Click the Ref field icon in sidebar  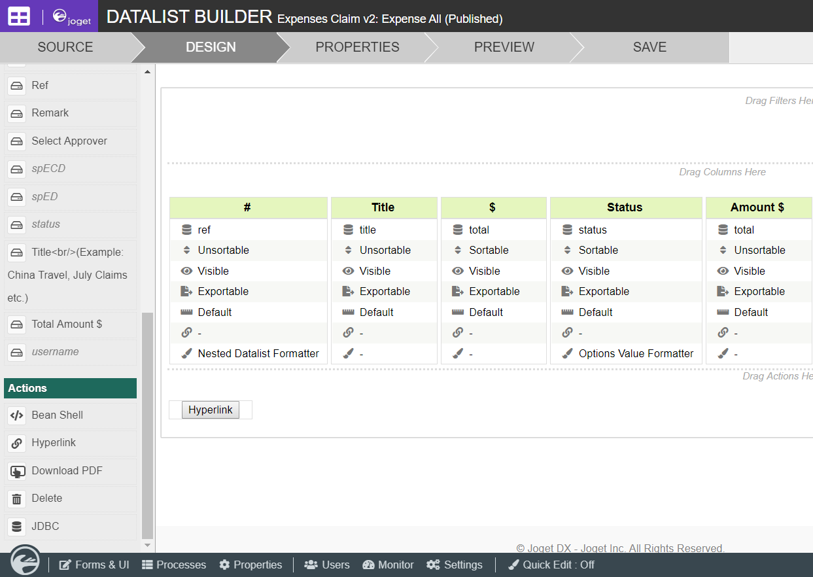pos(17,86)
